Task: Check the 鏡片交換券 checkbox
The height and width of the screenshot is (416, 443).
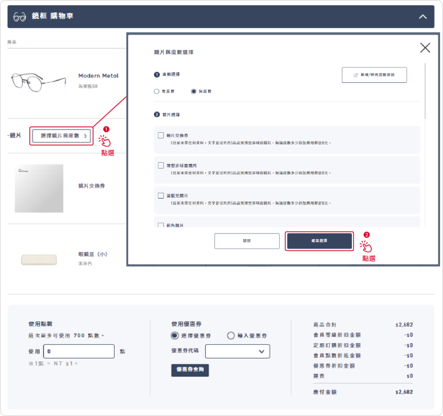Action: click(161, 135)
